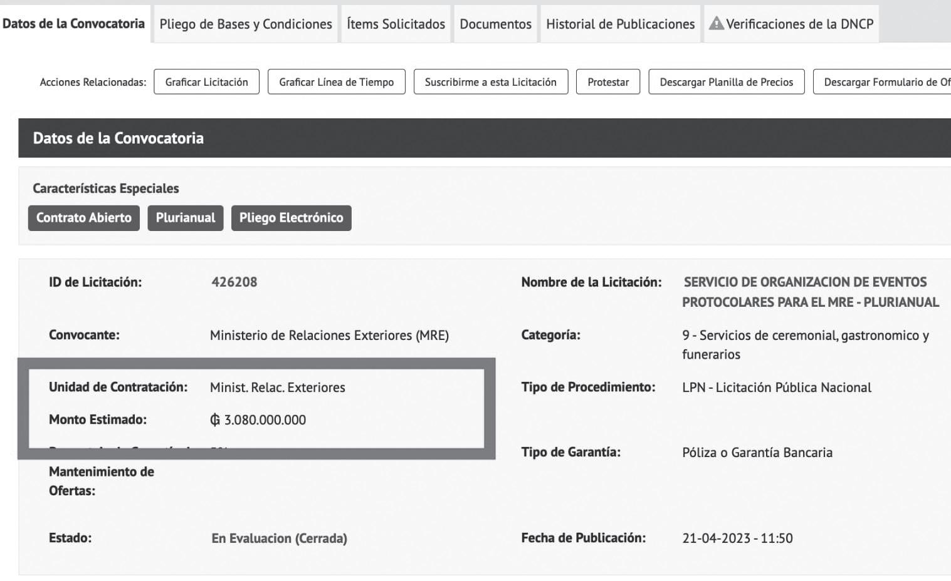This screenshot has width=951, height=581.
Task: Click Ministerio de Relaciones Exteriores (MRE) value
Action: click(329, 335)
